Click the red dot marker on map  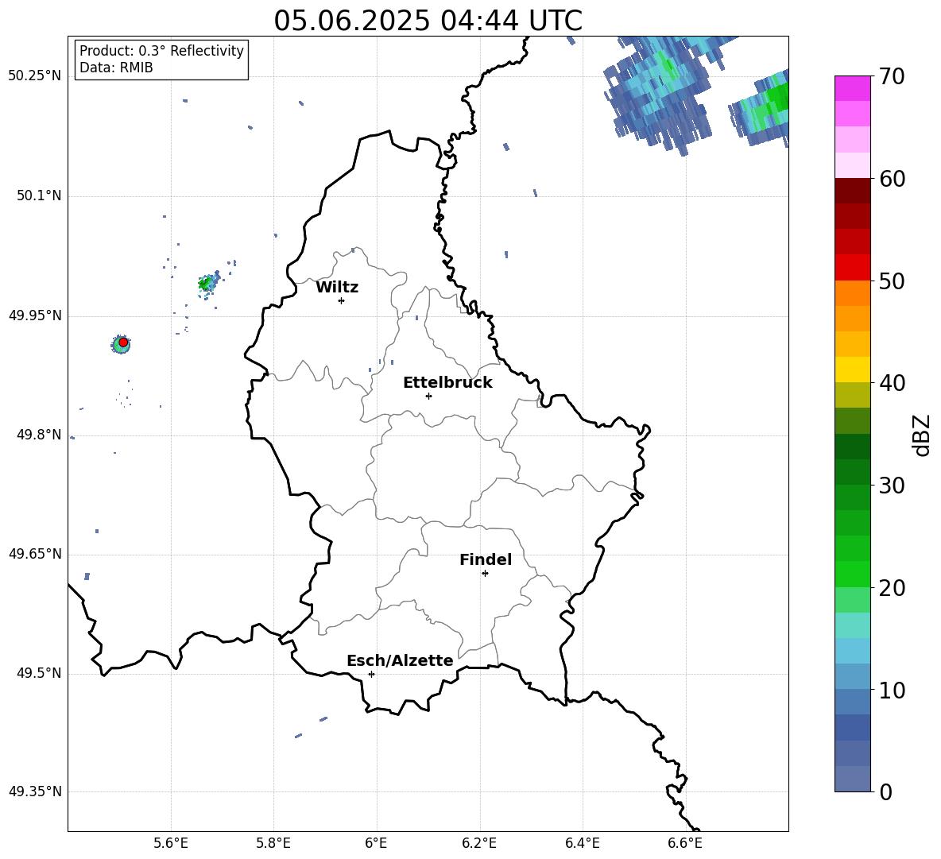tap(123, 342)
